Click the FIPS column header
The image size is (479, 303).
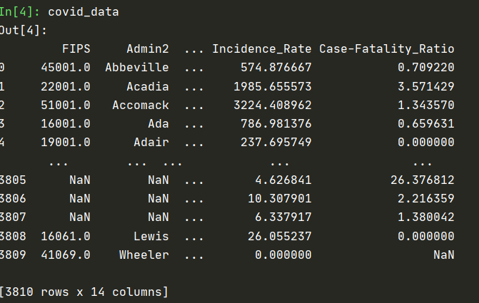(76, 49)
